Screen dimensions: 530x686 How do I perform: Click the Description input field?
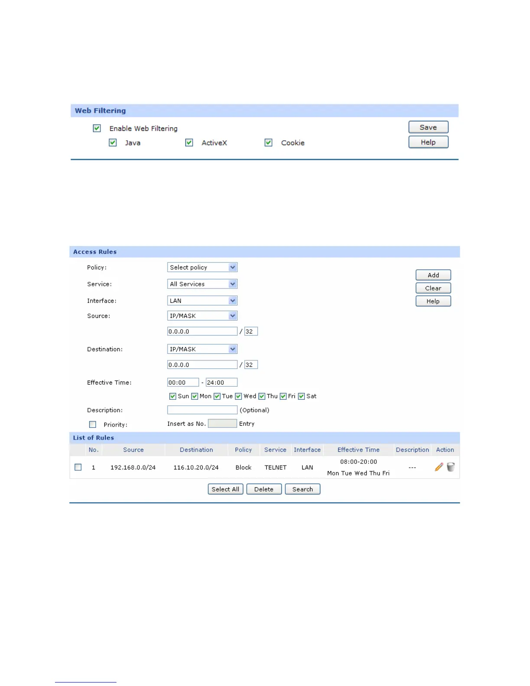202,410
